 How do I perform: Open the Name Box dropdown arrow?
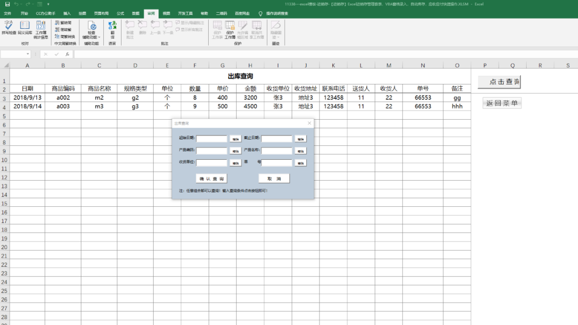28,54
